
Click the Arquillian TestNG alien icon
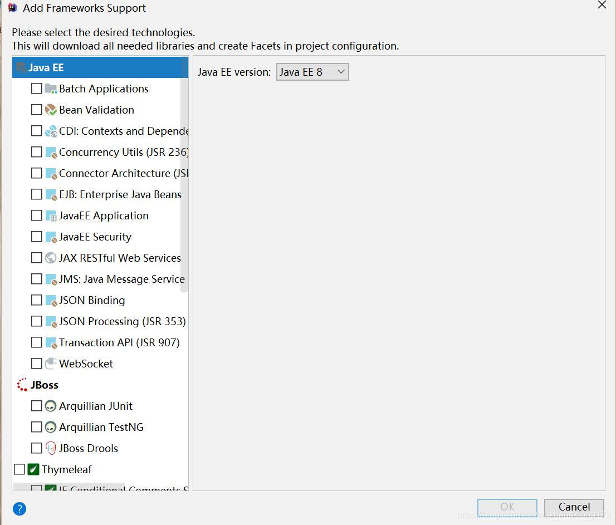[x=51, y=427]
